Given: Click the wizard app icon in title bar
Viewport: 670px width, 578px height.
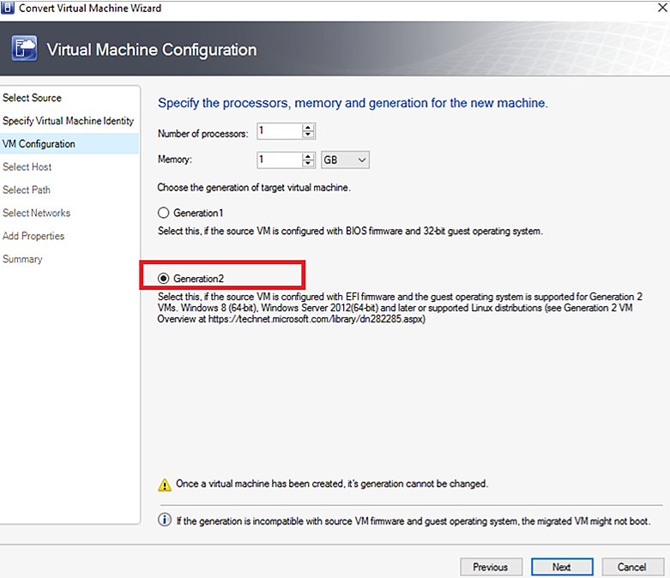Looking at the screenshot, I should point(7,8).
